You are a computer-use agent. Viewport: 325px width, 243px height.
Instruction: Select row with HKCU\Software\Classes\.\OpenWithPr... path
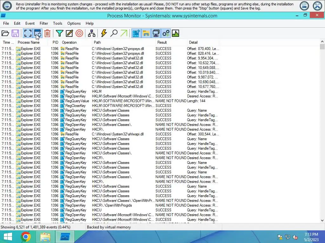pos(110,200)
